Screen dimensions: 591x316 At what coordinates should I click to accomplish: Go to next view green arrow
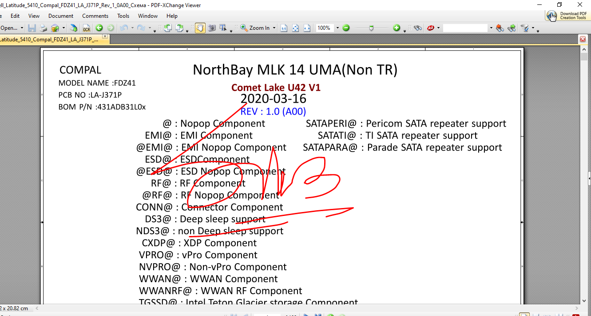coord(111,28)
